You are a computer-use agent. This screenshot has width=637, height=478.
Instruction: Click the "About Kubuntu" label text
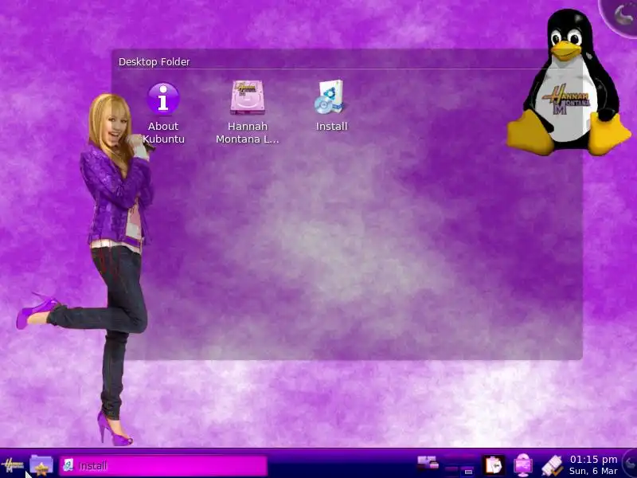click(x=163, y=132)
